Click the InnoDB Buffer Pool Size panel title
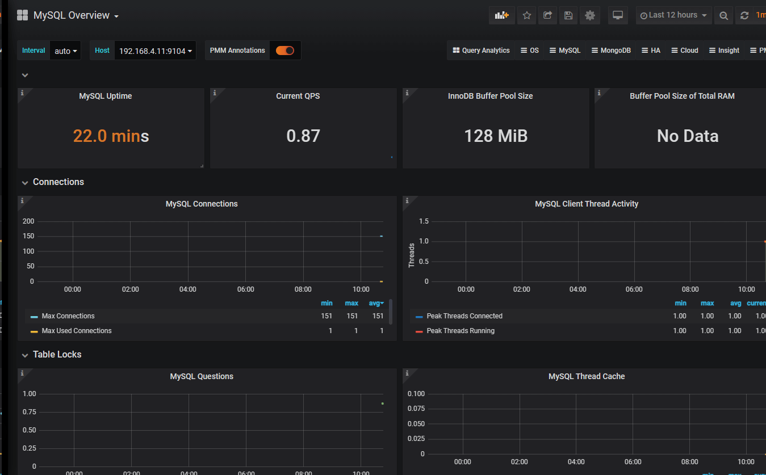Image resolution: width=766 pixels, height=475 pixels. [x=491, y=96]
